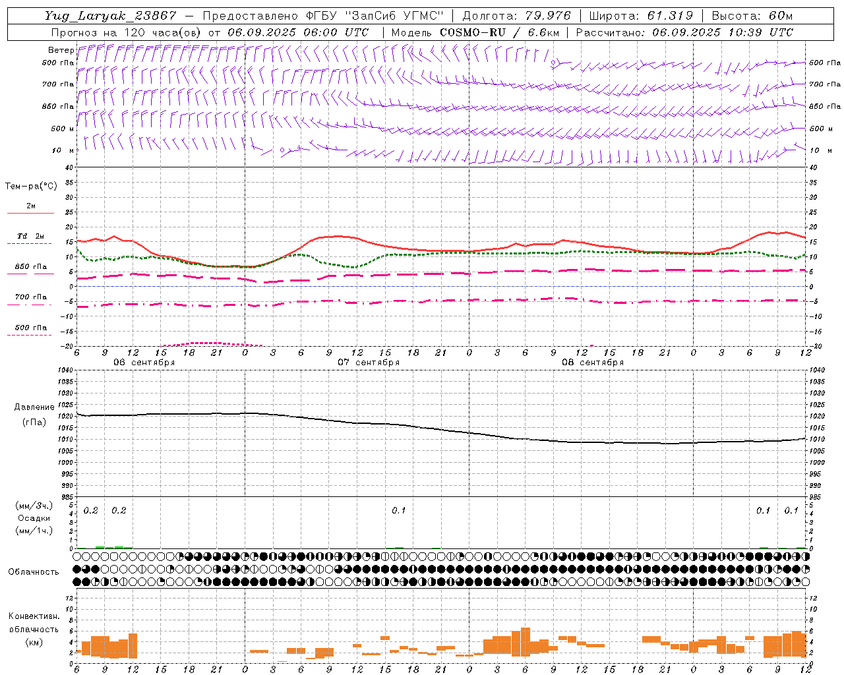Click the (мм/3ч.) precipitation unit label
The height and width of the screenshot is (675, 844).
(34, 506)
